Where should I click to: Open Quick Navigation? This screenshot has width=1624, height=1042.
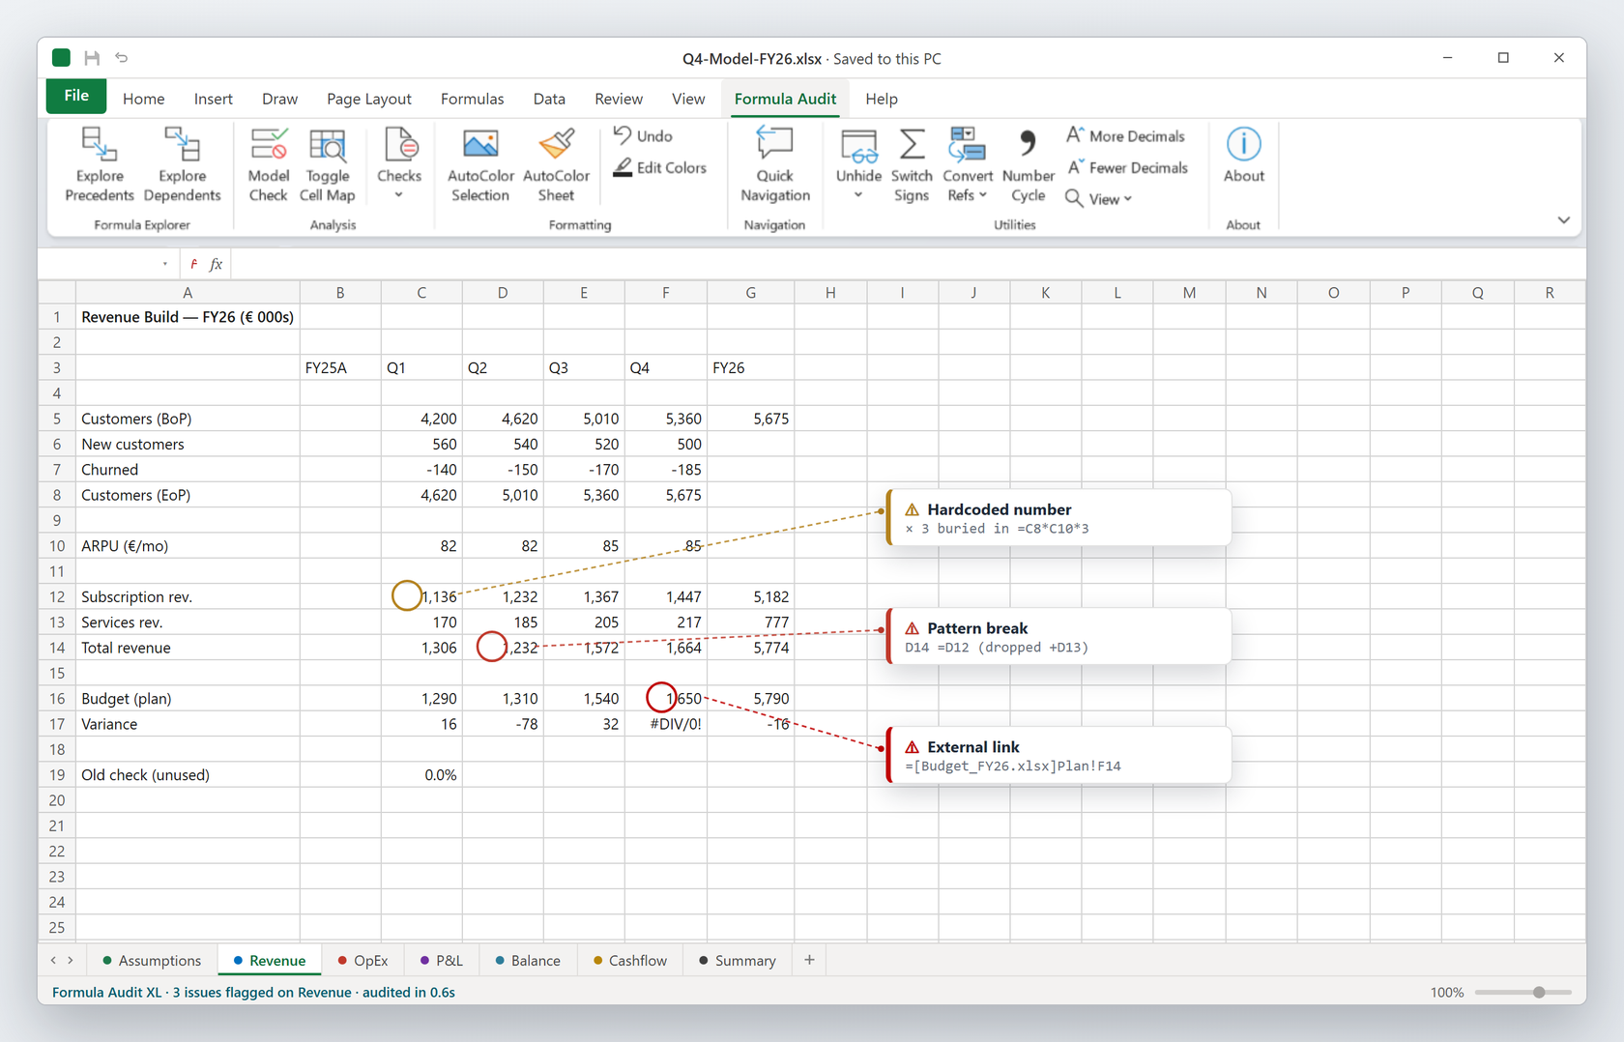(774, 164)
